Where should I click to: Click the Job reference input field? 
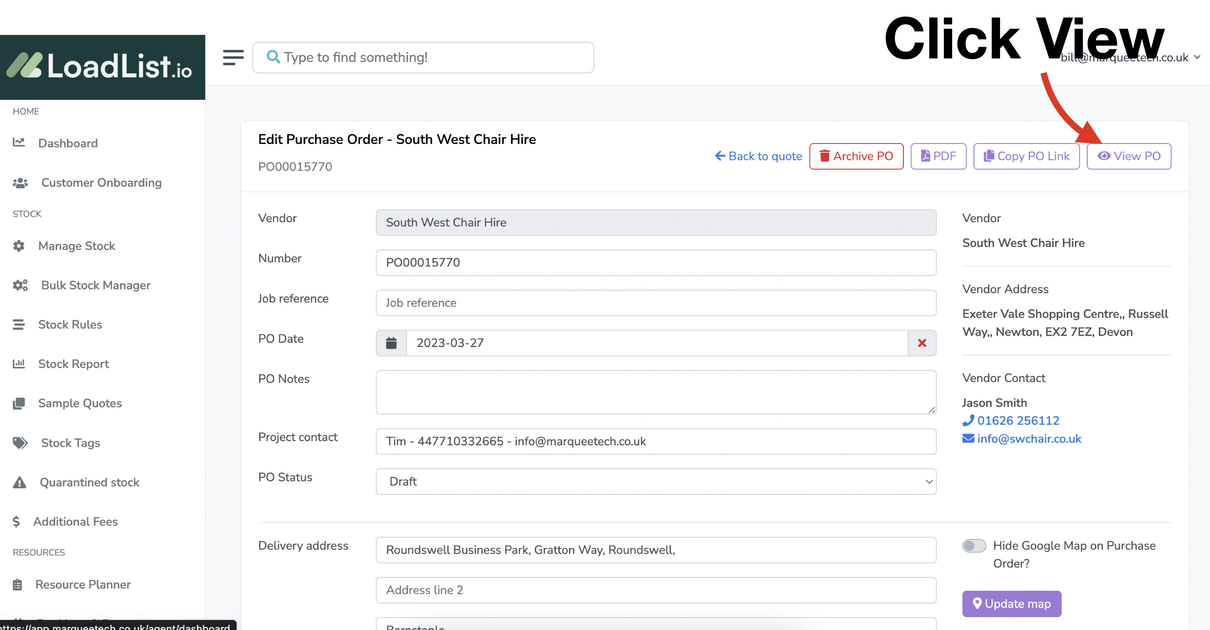656,303
